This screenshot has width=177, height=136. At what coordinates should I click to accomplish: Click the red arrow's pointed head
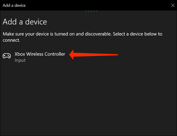pyautogui.click(x=72, y=55)
